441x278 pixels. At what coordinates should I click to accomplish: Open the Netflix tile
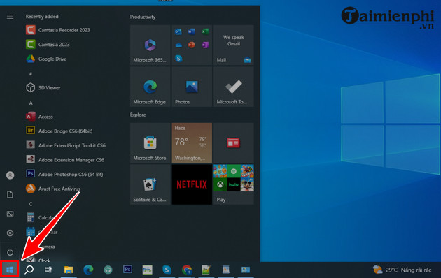point(192,184)
